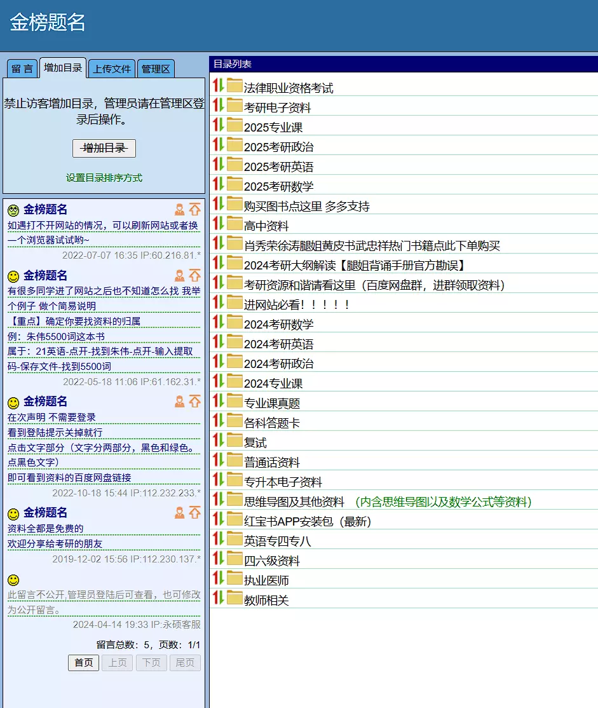Open the 进网站必看 directory
The width and height of the screenshot is (598, 708).
(x=297, y=305)
